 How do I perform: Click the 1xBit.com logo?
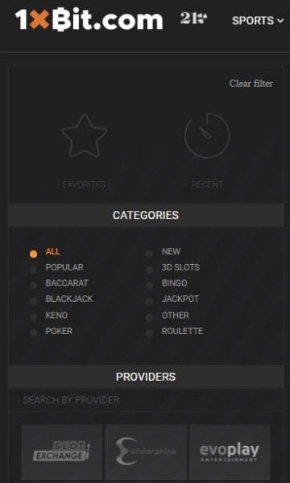pyautogui.click(x=89, y=19)
